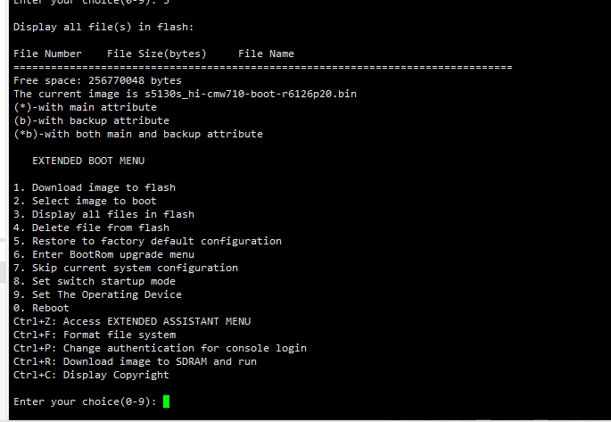Image resolution: width=611 pixels, height=422 pixels.
Task: Click the "EXTENDED BOOT MENU" heading
Action: (x=88, y=161)
